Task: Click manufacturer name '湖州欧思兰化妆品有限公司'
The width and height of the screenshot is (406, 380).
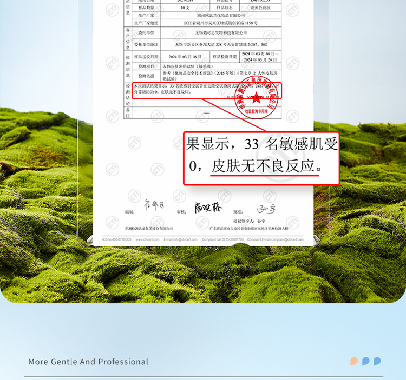Action: click(x=221, y=15)
